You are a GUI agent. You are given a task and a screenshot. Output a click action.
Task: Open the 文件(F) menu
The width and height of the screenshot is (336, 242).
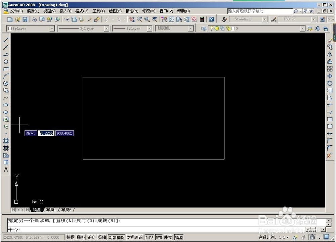click(x=16, y=11)
